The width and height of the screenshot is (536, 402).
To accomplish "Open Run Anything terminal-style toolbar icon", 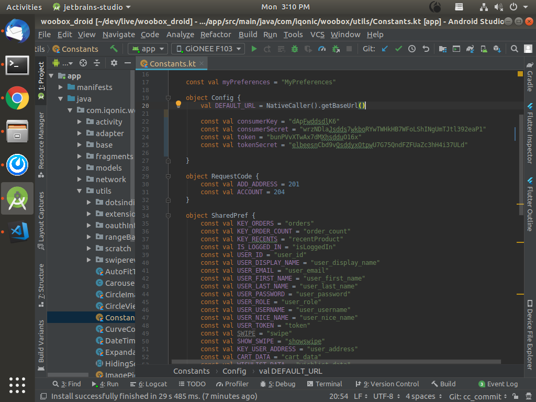I will click(456, 49).
